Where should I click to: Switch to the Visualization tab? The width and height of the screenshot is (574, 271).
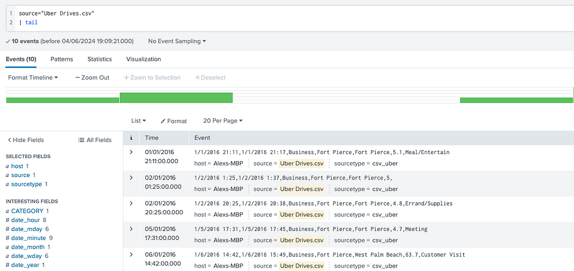click(143, 59)
